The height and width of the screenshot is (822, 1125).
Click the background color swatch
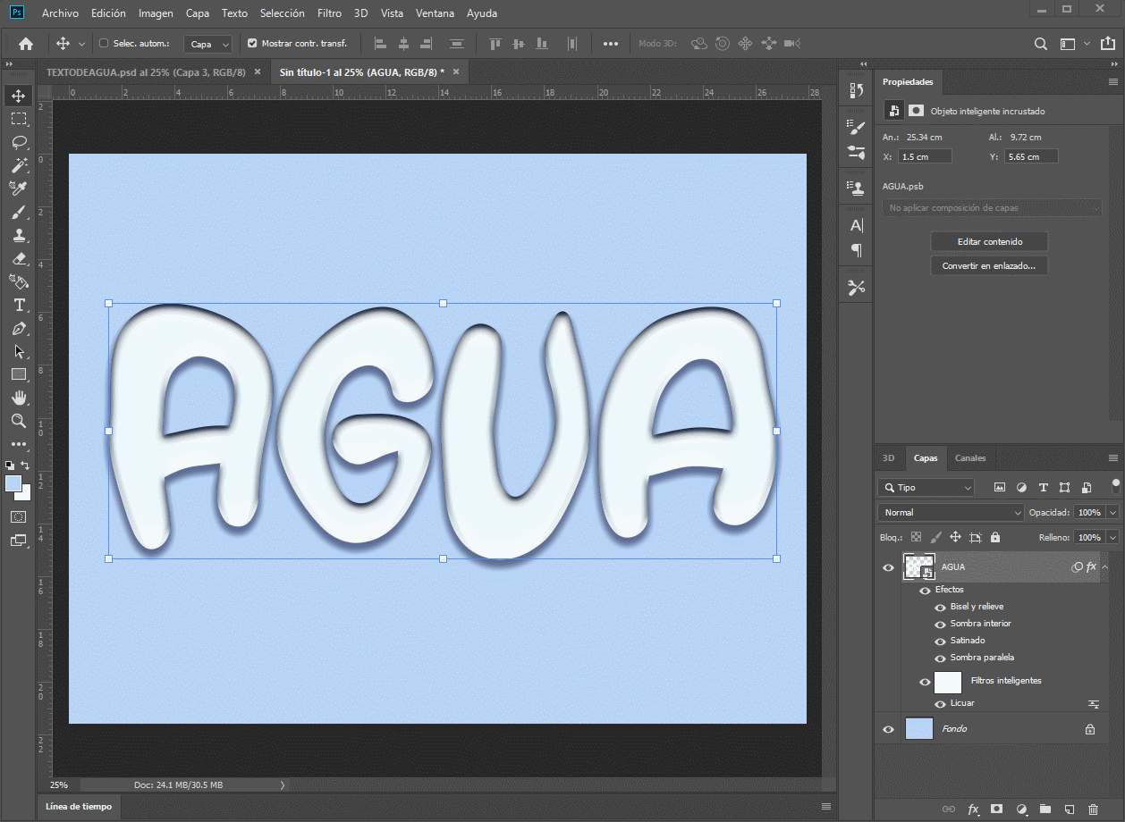[25, 495]
